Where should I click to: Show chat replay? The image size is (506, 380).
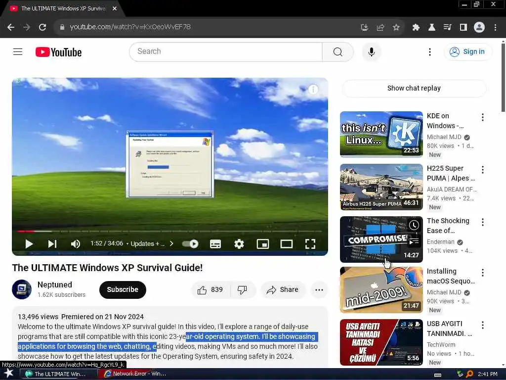click(414, 88)
